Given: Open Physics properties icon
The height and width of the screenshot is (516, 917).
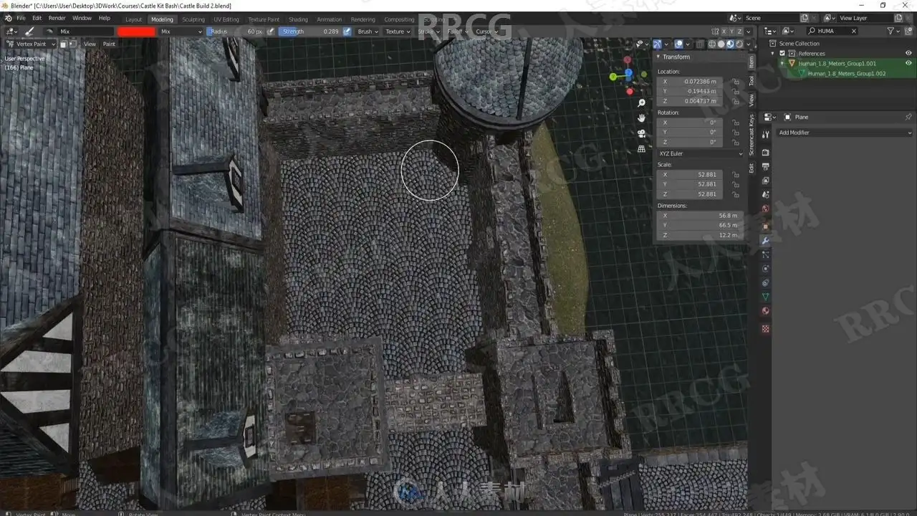Looking at the screenshot, I should coord(765,269).
